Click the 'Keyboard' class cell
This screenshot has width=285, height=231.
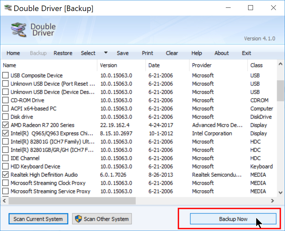[261, 166]
